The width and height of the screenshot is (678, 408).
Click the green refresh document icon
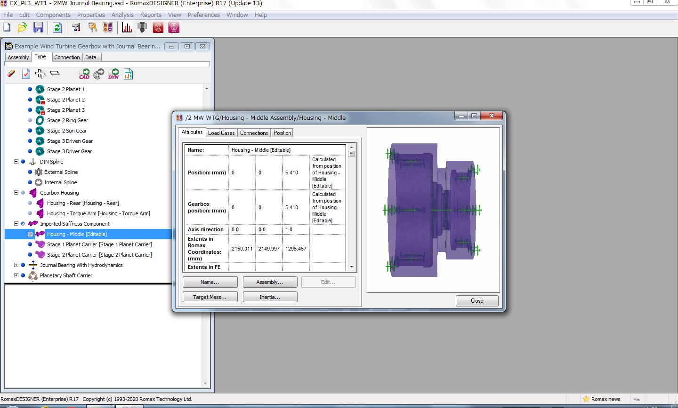coord(57,28)
